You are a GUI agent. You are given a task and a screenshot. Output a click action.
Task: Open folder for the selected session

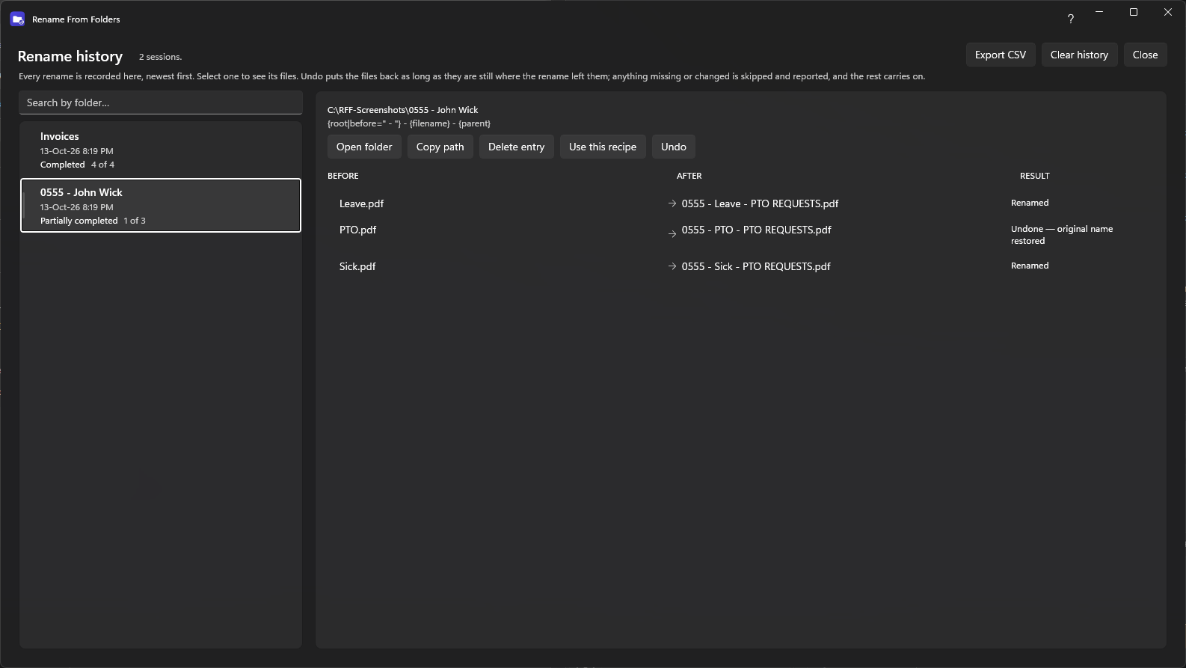coord(364,147)
